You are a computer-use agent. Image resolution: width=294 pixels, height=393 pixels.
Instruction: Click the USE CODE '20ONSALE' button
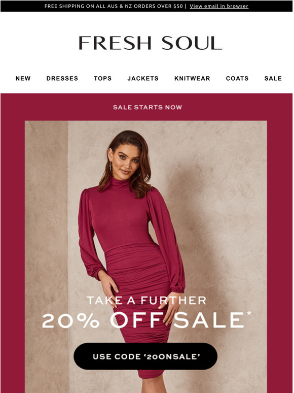coord(145,356)
